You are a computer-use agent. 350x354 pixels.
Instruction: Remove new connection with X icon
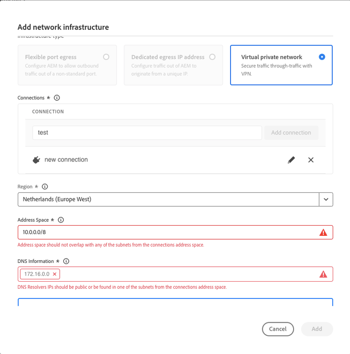(311, 160)
